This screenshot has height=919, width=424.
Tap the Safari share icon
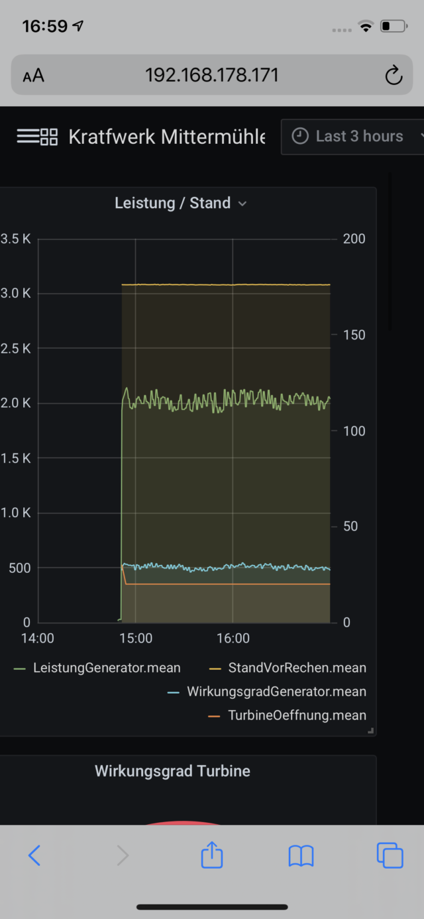[x=212, y=855]
